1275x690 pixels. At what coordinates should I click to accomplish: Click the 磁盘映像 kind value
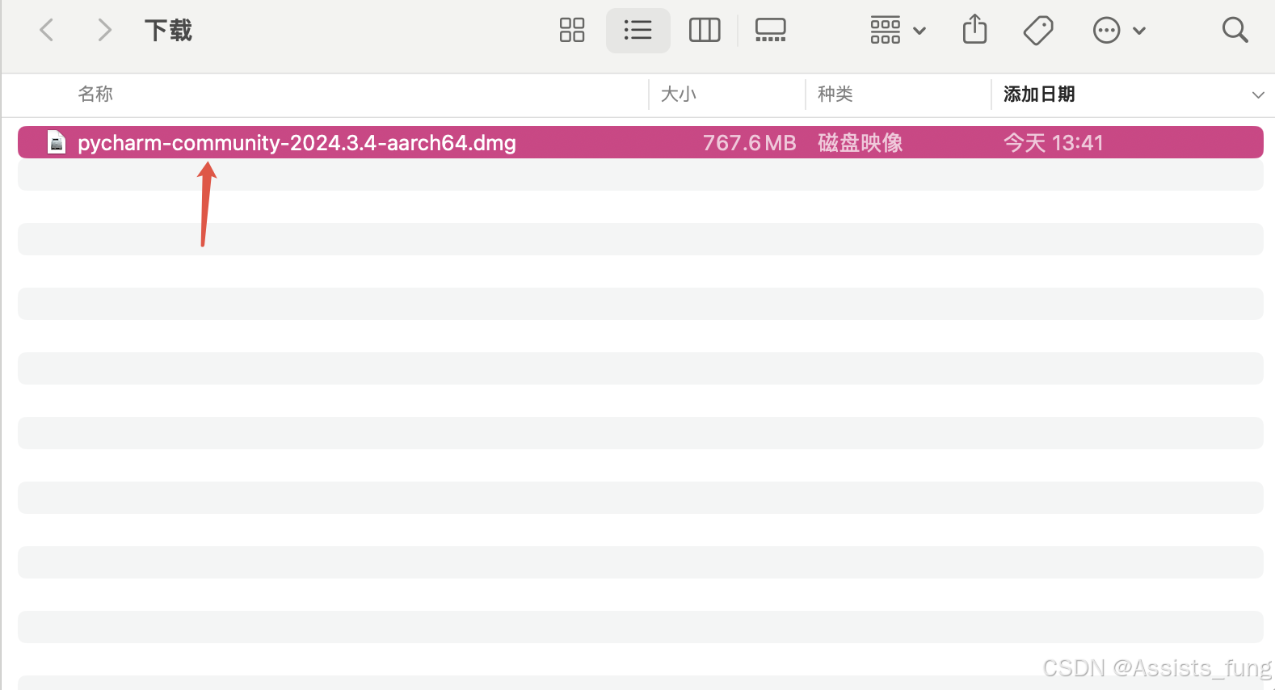coord(860,143)
